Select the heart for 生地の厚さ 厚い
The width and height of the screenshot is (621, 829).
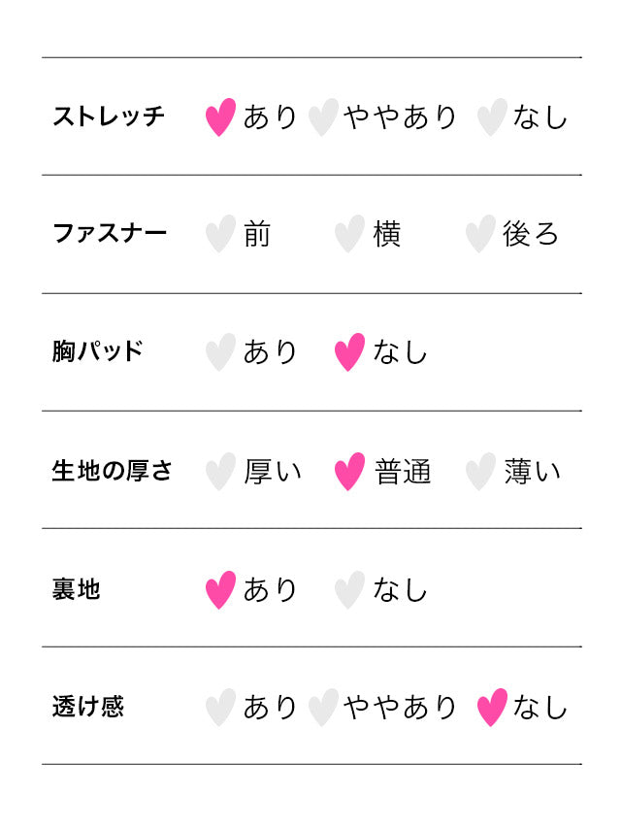221,472
